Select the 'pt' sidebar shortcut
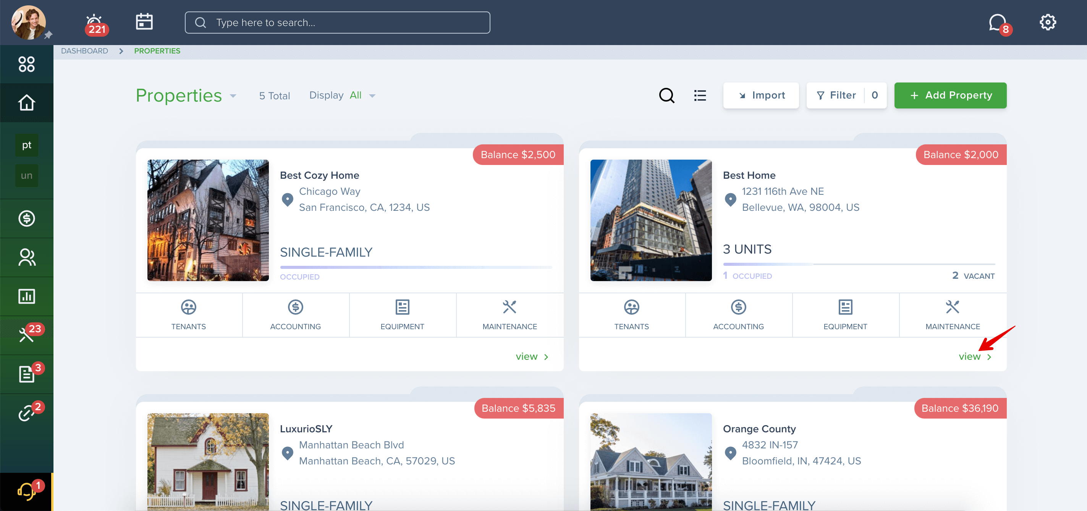Viewport: 1087px width, 511px height. tap(27, 145)
